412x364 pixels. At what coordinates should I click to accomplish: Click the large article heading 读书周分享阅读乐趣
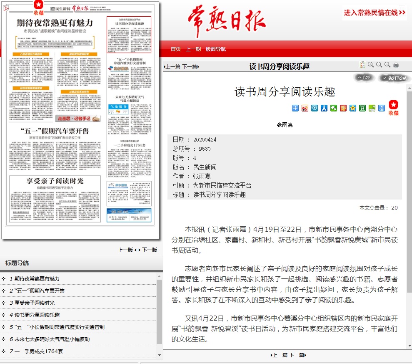coord(285,92)
